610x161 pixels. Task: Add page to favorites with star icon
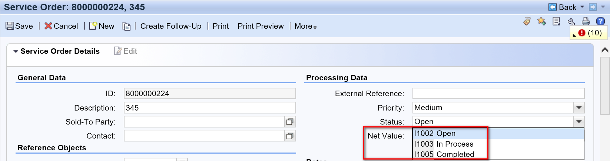[x=541, y=21]
